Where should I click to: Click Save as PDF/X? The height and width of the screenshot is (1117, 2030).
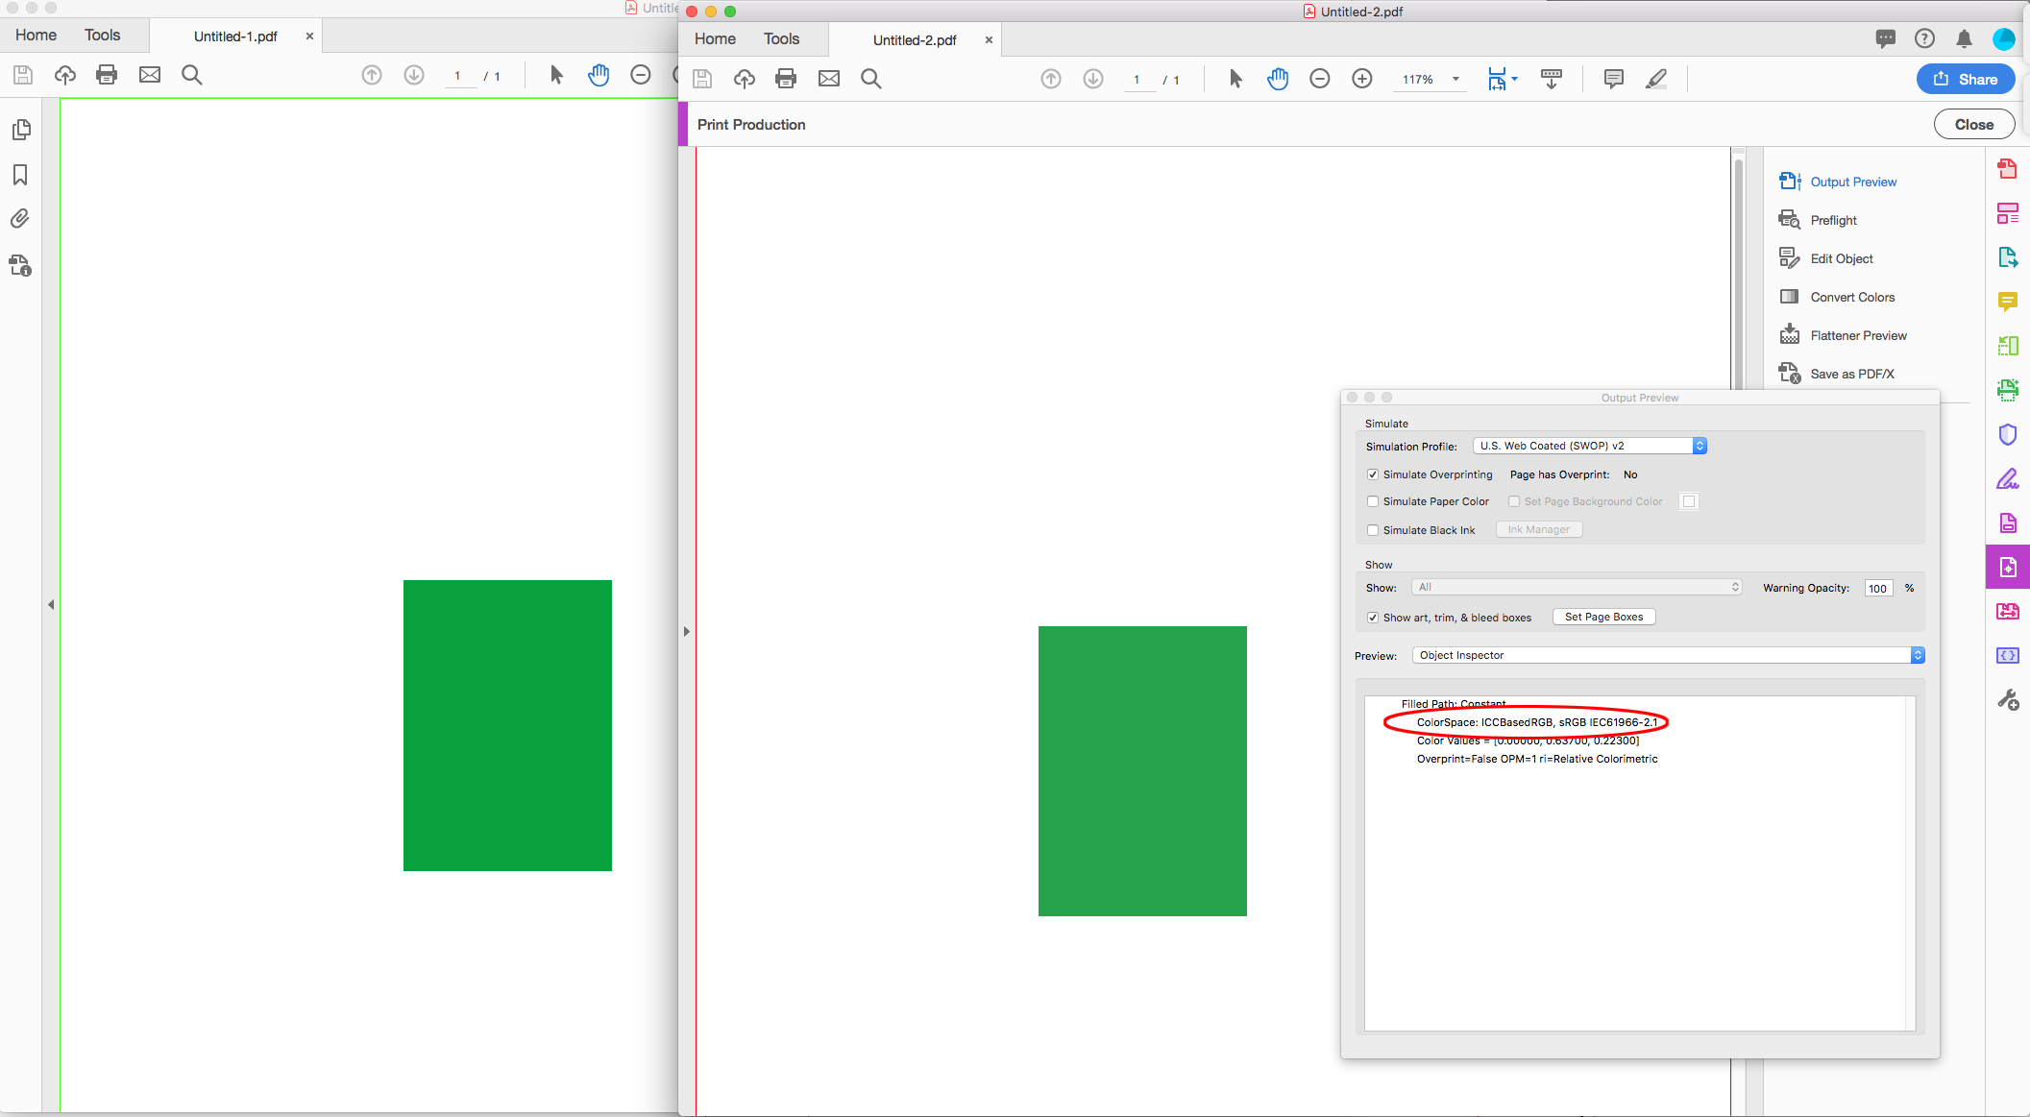tap(1851, 374)
